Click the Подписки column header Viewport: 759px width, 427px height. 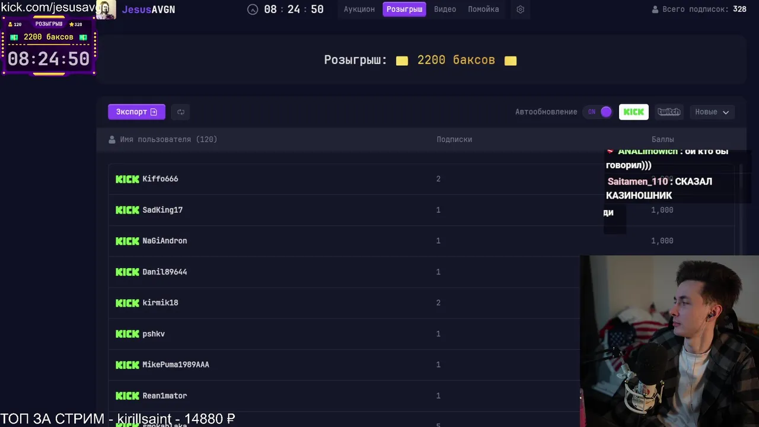[454, 139]
